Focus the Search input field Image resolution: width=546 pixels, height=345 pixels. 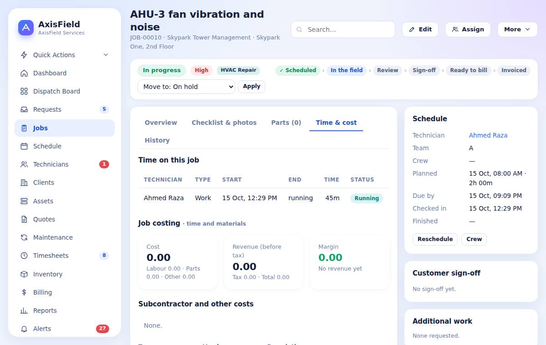click(343, 30)
